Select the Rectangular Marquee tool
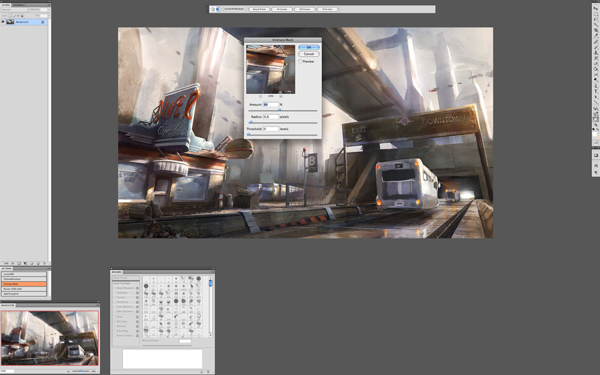The height and width of the screenshot is (375, 600). 595,13
